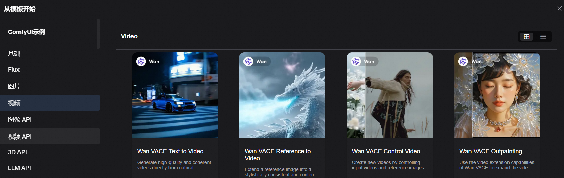Click the 从模板开始 dialog title

point(20,9)
